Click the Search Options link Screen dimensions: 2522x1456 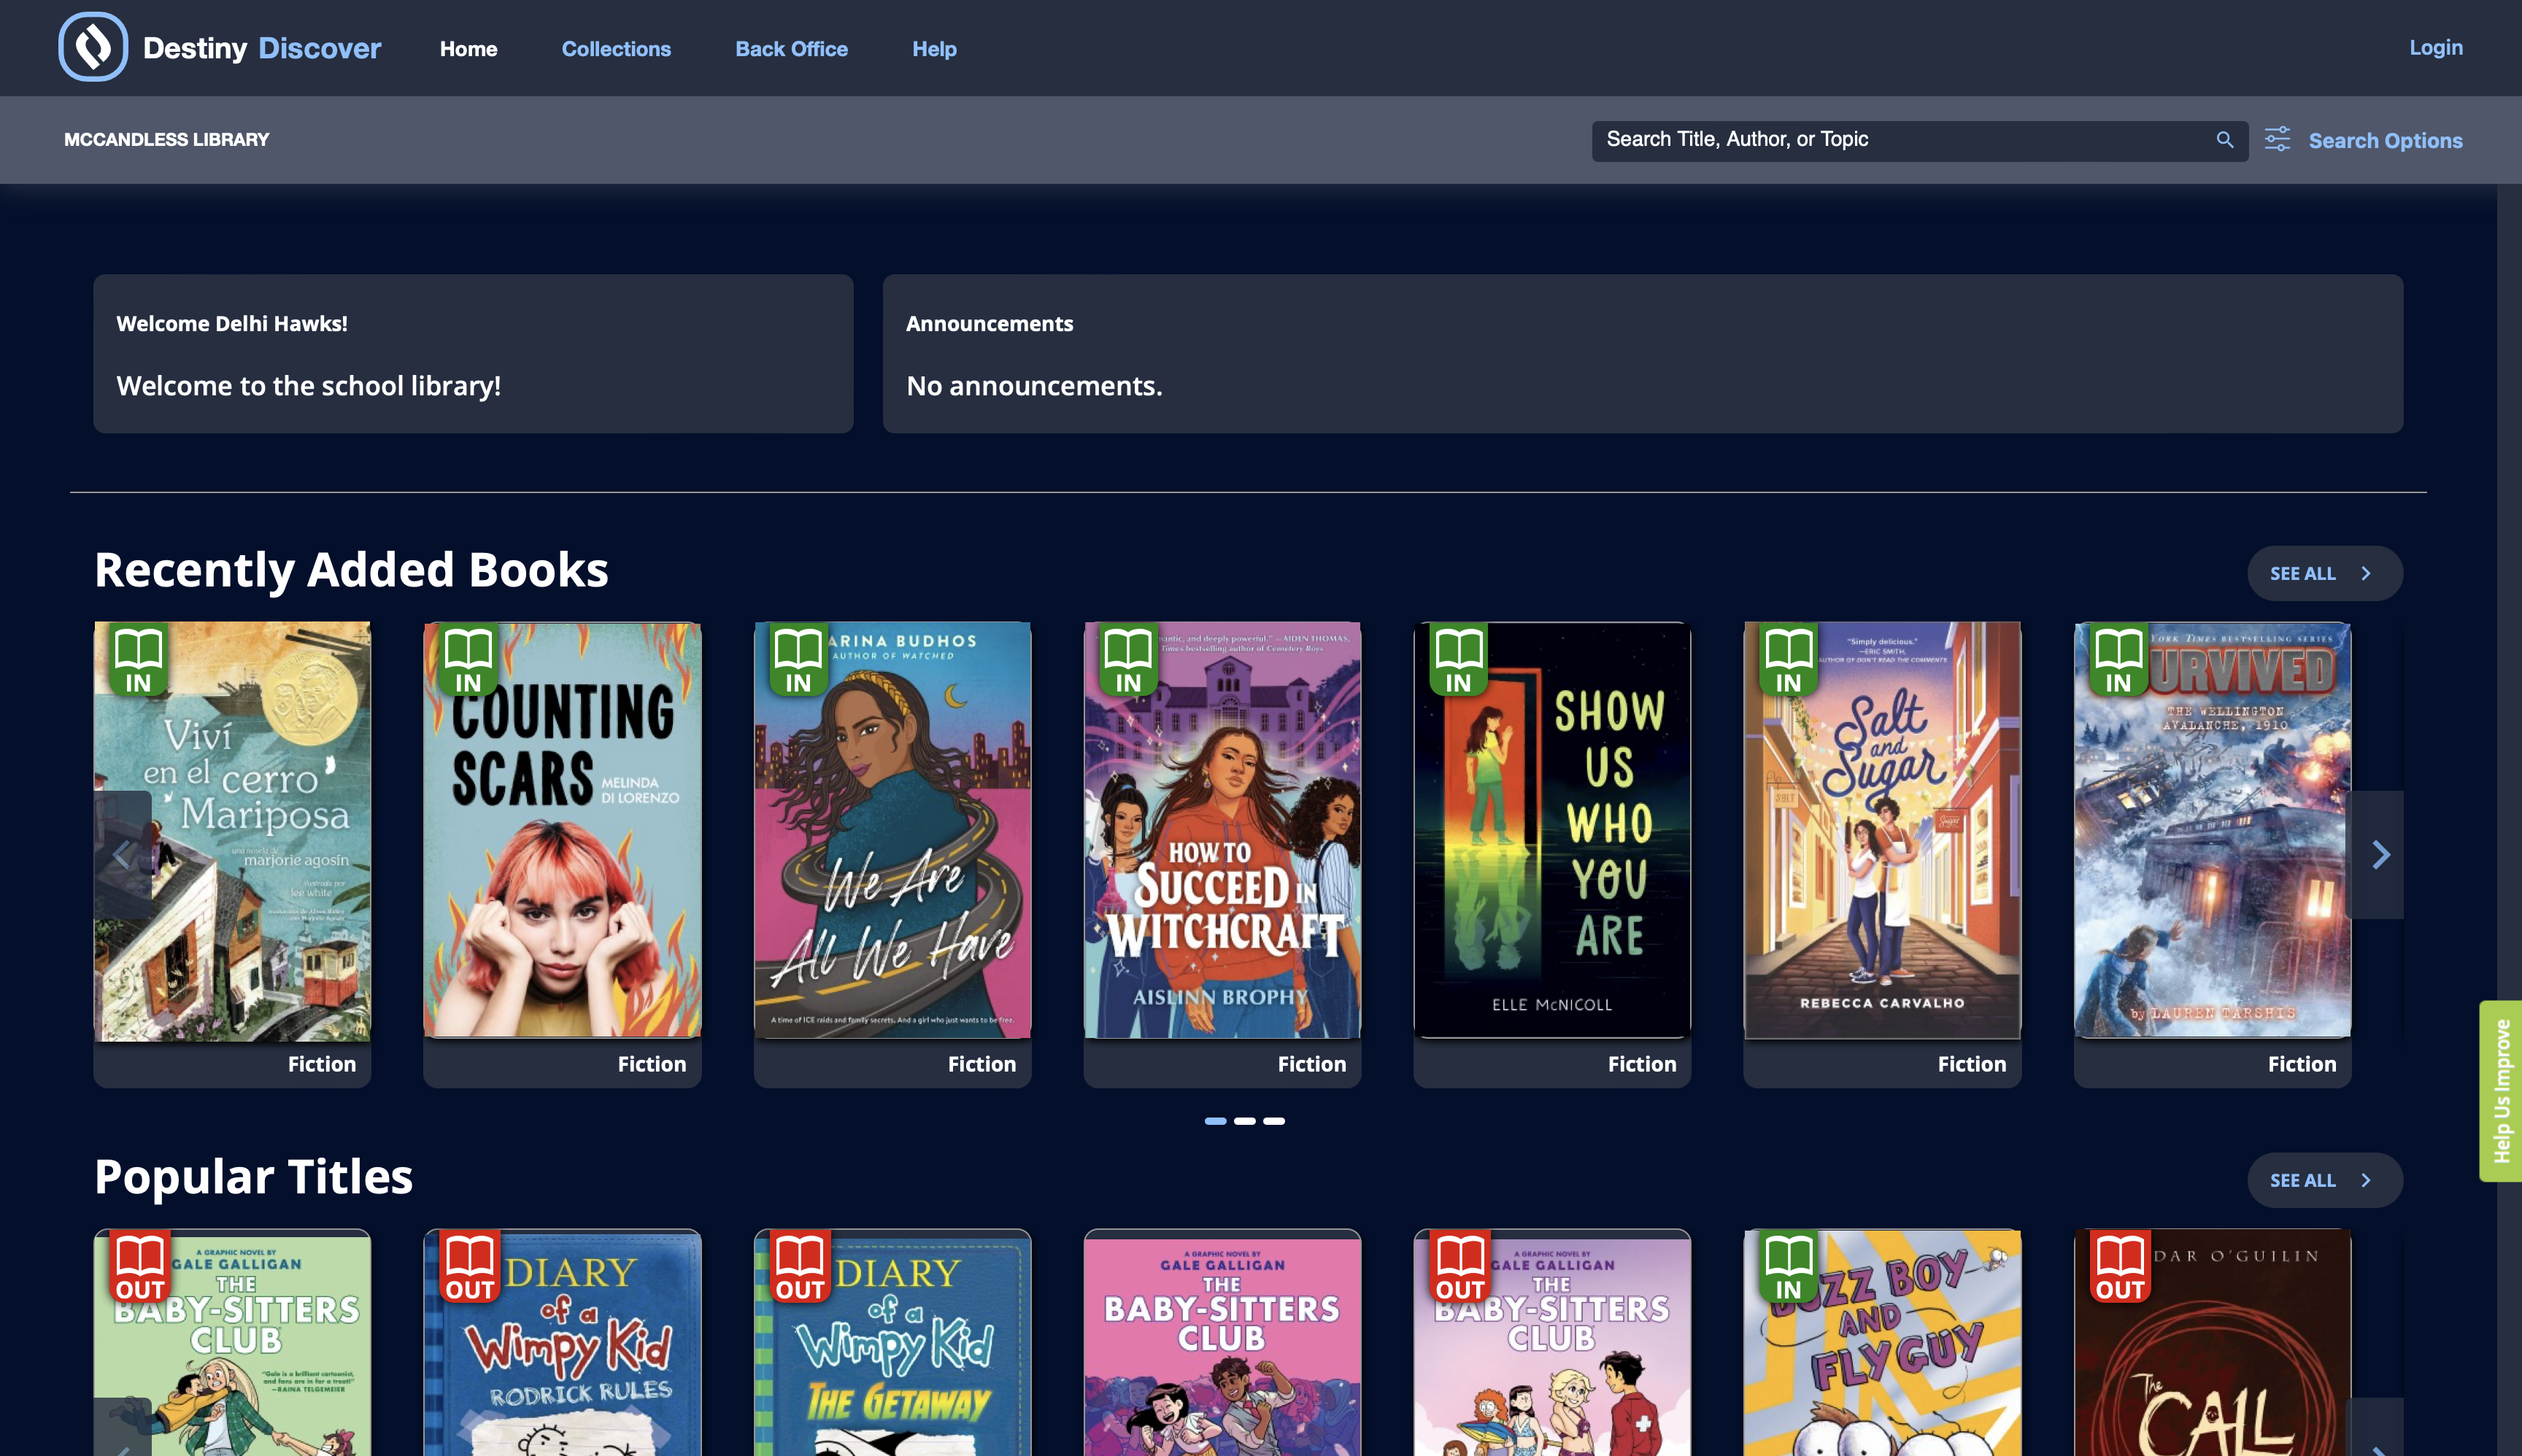2385,141
